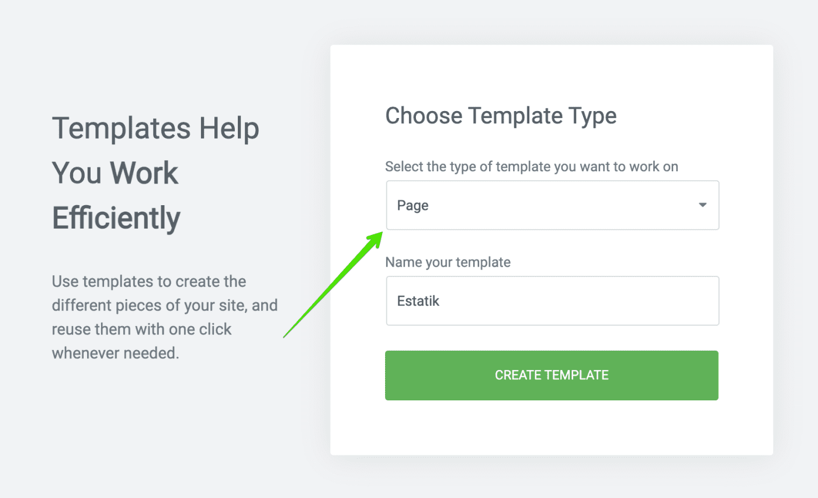Focus the 'Name your template' input field

(552, 301)
